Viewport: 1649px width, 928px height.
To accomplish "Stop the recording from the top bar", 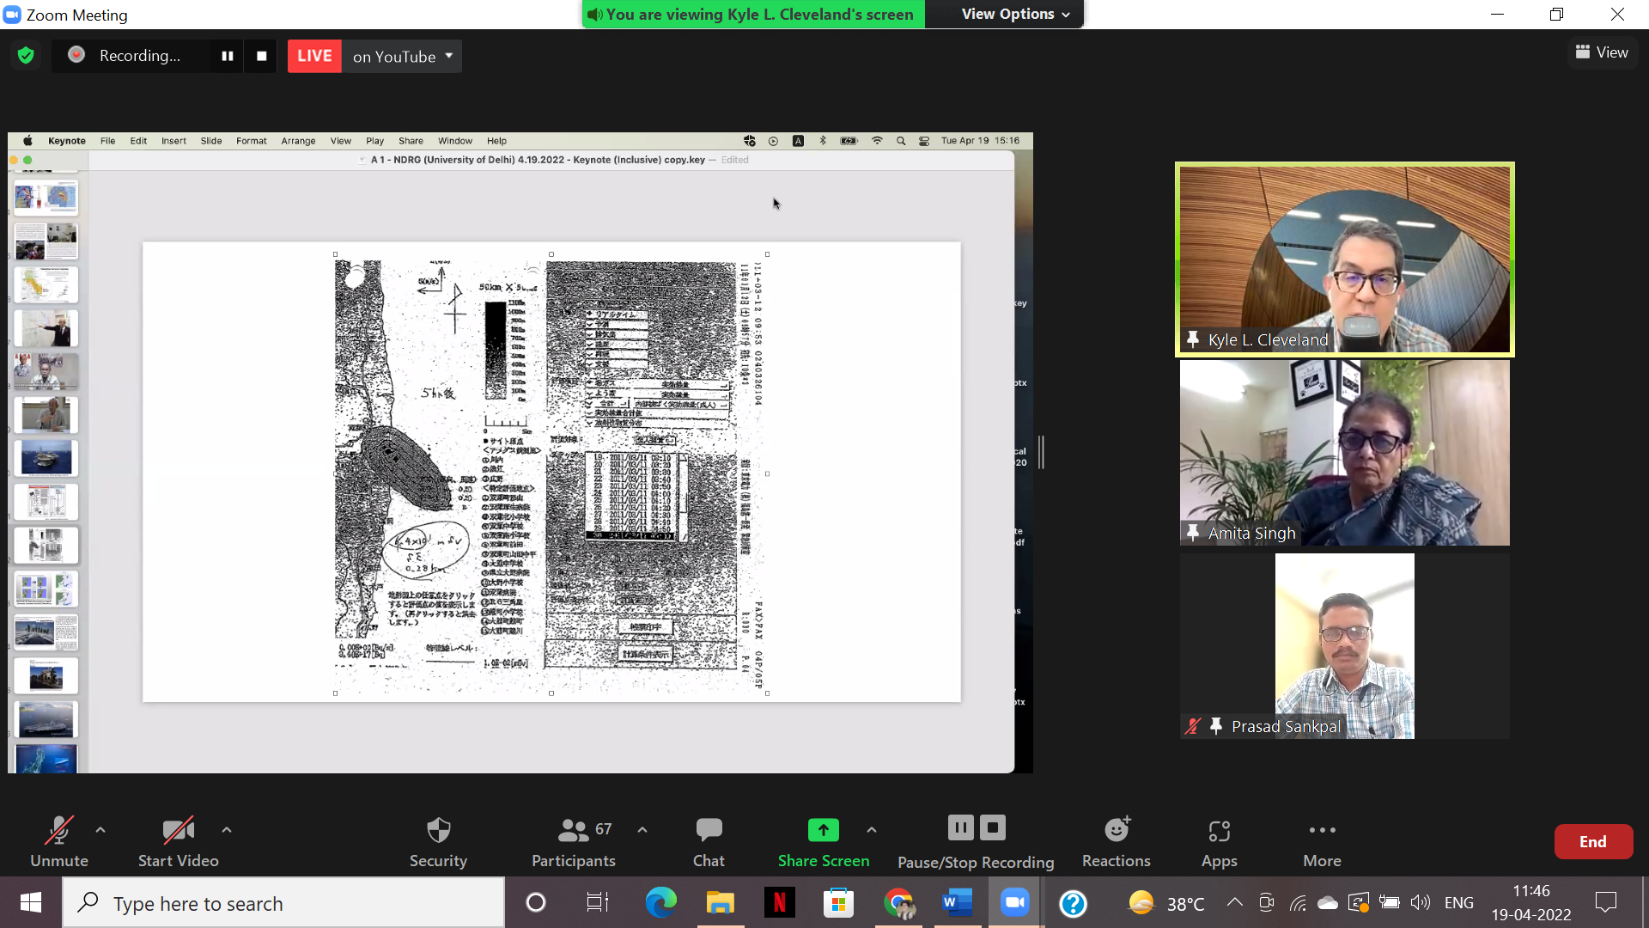I will click(261, 56).
